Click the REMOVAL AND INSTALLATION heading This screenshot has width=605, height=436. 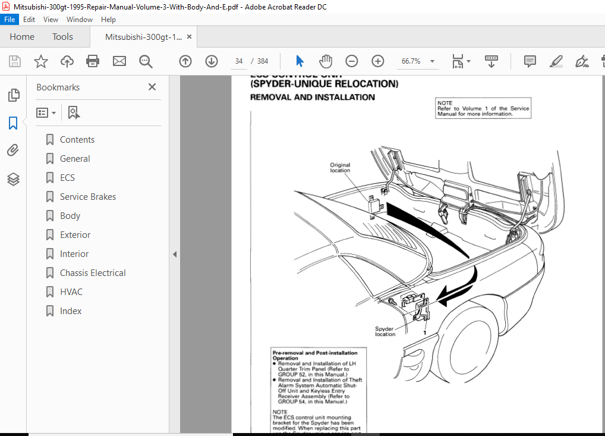pyautogui.click(x=313, y=97)
